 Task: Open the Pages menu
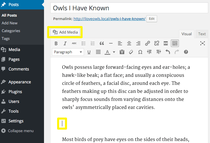tap(22, 59)
